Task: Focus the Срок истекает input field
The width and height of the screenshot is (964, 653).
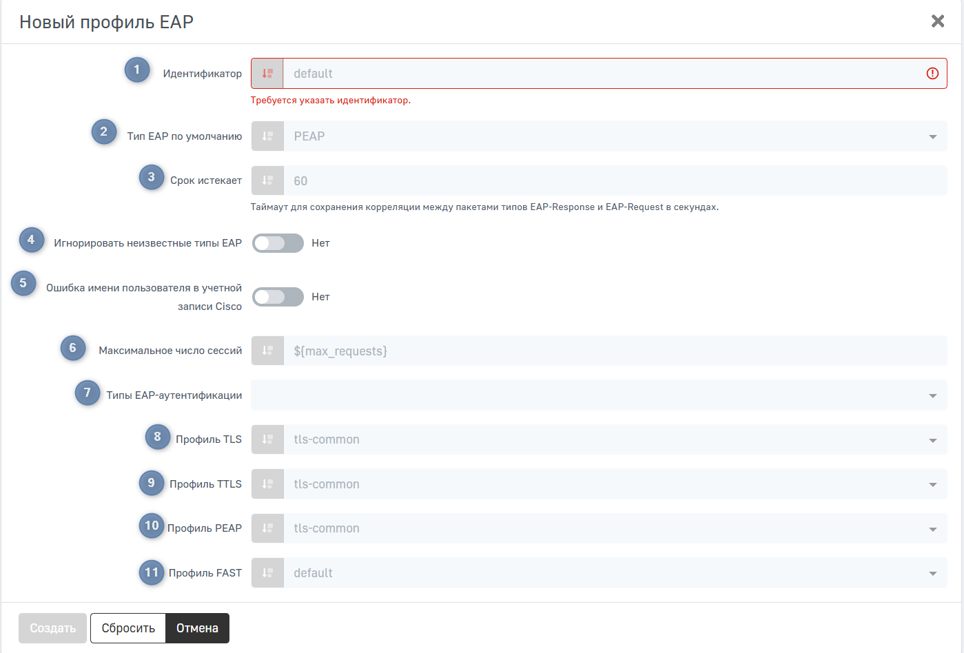Action: 606,180
